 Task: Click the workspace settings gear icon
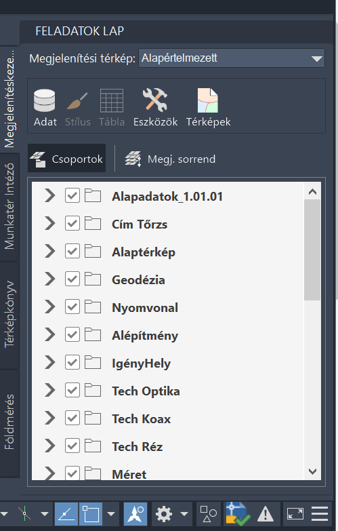tap(164, 514)
